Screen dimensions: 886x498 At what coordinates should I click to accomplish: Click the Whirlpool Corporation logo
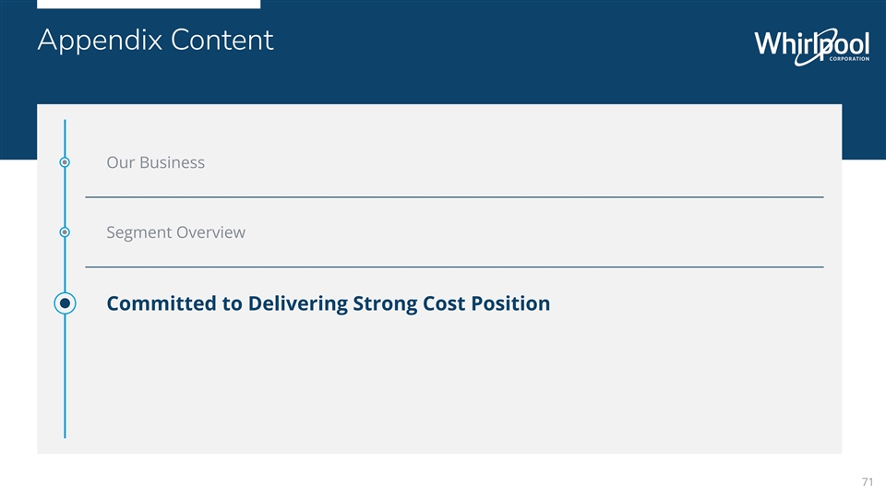click(810, 46)
